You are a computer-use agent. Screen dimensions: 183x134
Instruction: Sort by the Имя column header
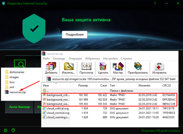click(56, 85)
